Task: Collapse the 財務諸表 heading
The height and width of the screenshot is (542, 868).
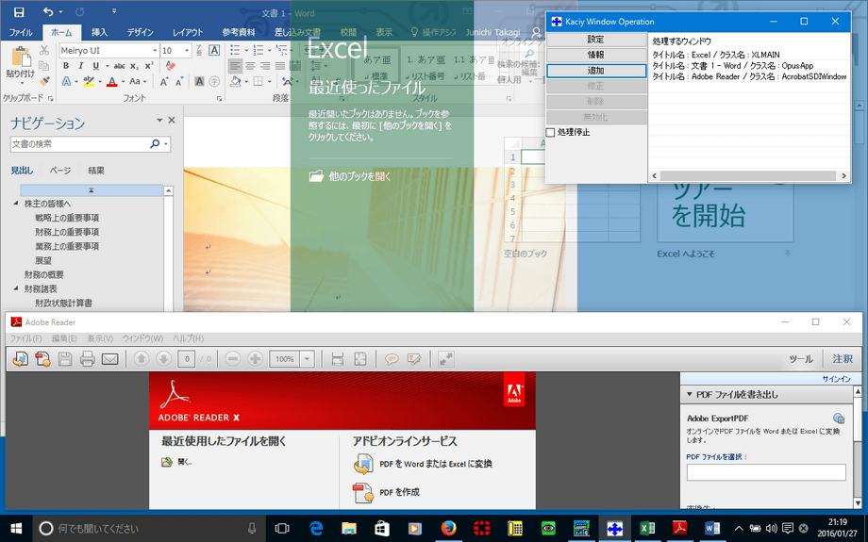Action: (x=15, y=288)
